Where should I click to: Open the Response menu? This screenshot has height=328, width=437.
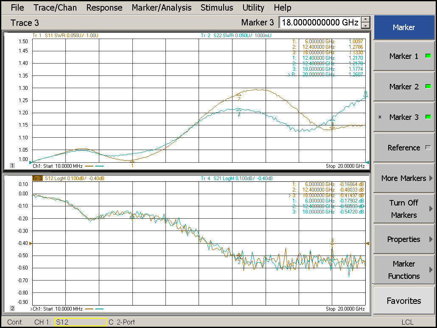pos(104,8)
